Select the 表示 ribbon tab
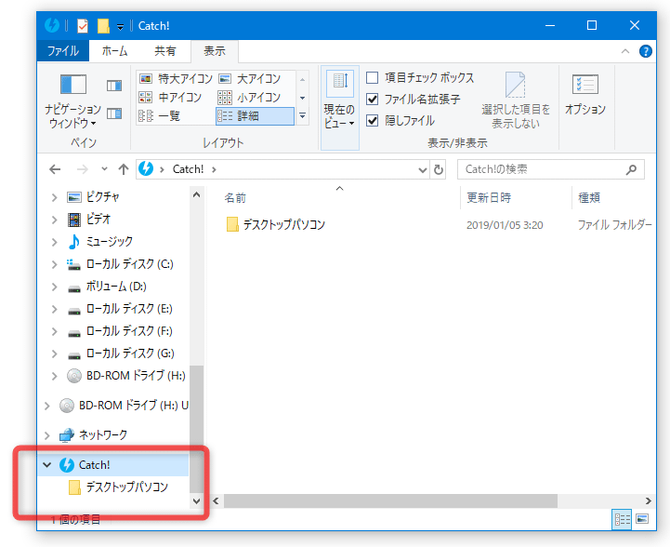The width and height of the screenshot is (670, 547). tap(215, 51)
